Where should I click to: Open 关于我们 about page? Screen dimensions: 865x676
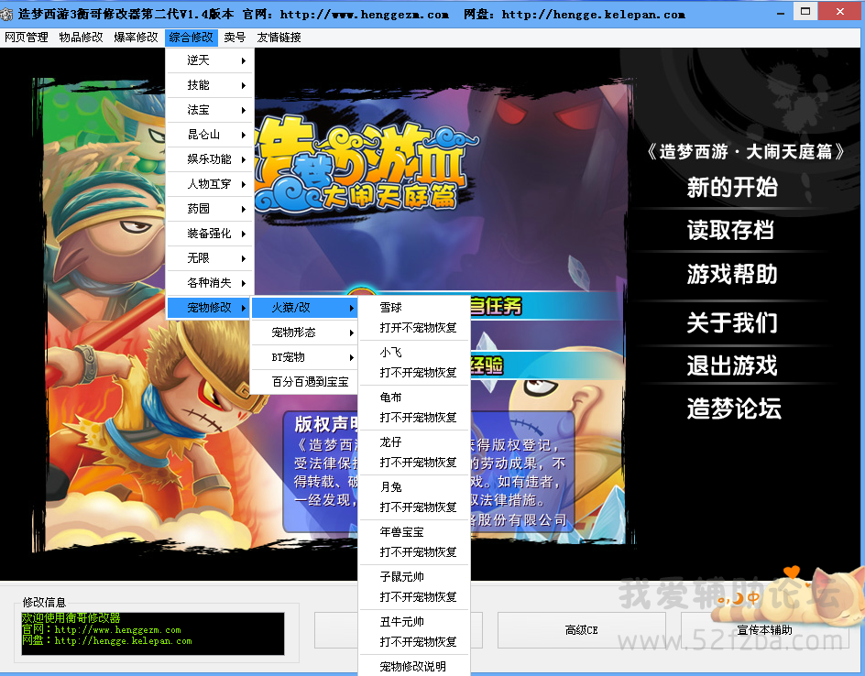tap(732, 322)
